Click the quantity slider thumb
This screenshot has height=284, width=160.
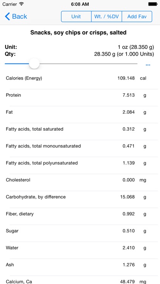click(34, 64)
